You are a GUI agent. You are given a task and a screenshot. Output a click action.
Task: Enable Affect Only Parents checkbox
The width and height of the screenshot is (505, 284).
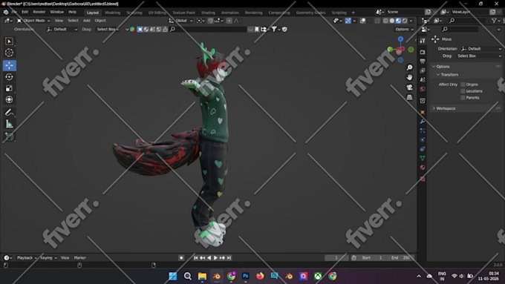pyautogui.click(x=463, y=98)
